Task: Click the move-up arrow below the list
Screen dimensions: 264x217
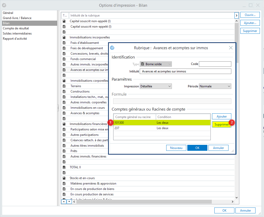Action: [64, 202]
